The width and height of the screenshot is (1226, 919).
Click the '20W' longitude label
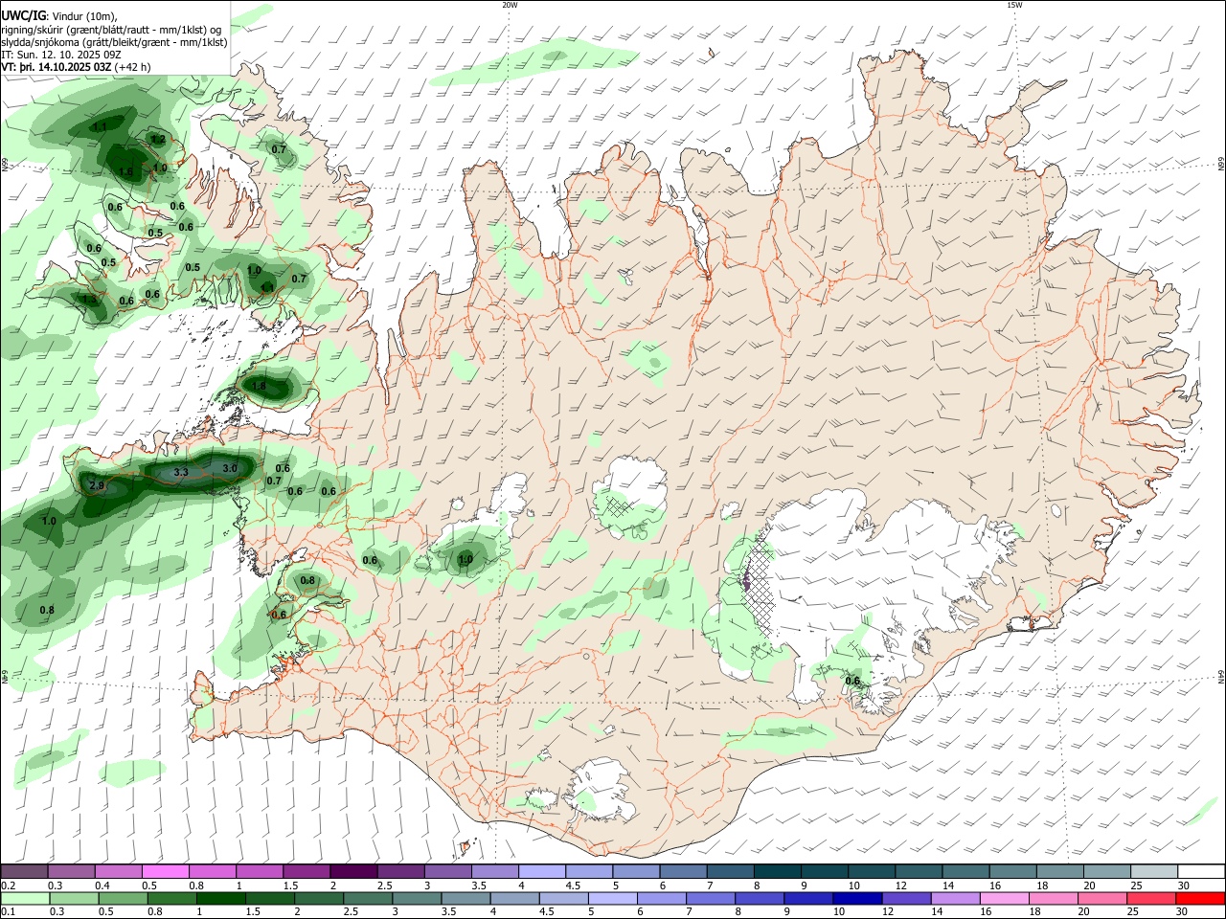click(x=510, y=5)
